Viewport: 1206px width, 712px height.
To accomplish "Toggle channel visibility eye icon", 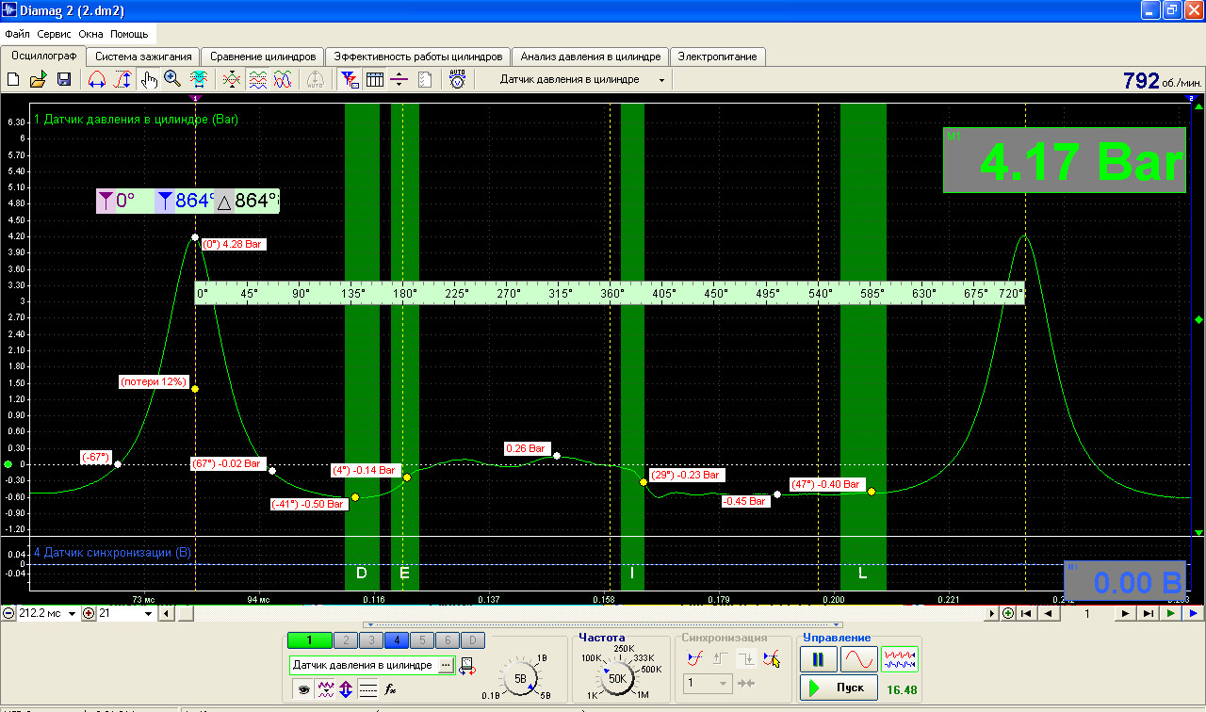I will click(x=303, y=688).
